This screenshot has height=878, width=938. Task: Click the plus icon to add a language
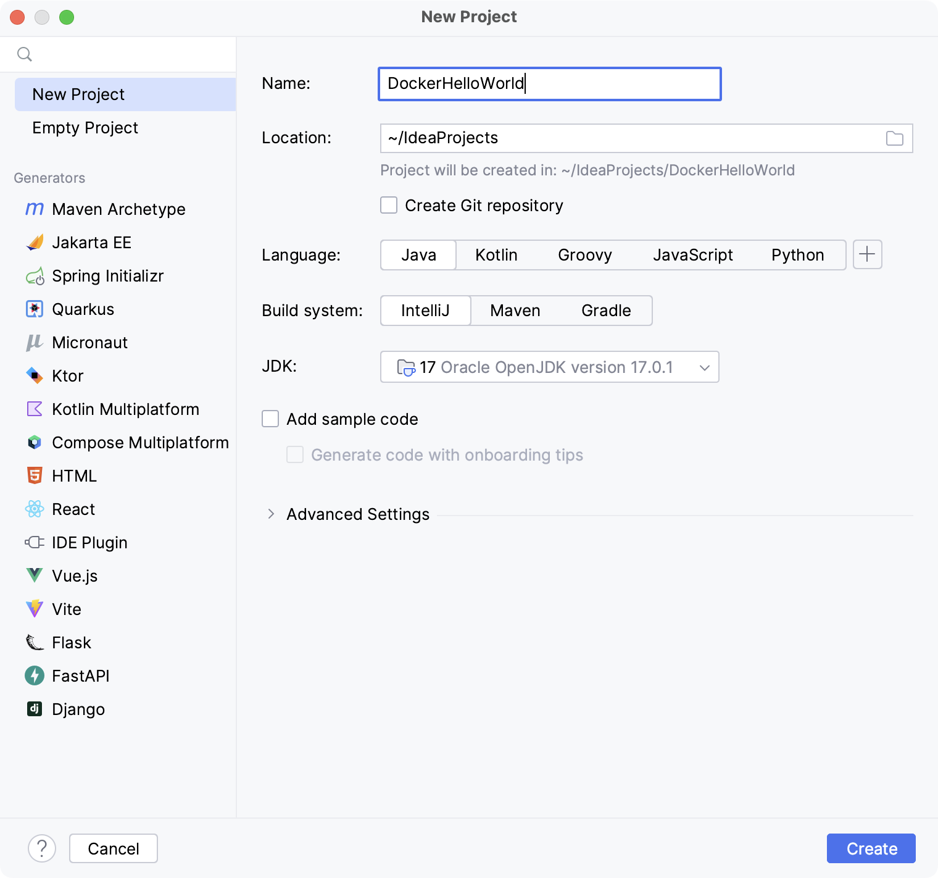[x=867, y=254]
